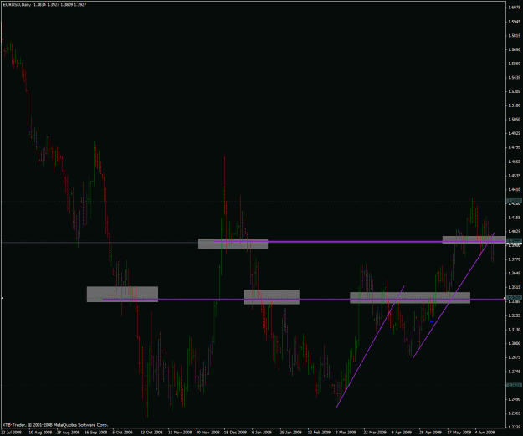This screenshot has height=436, width=523.
Task: Click the 1.5435 price label
Action: (x=514, y=77)
